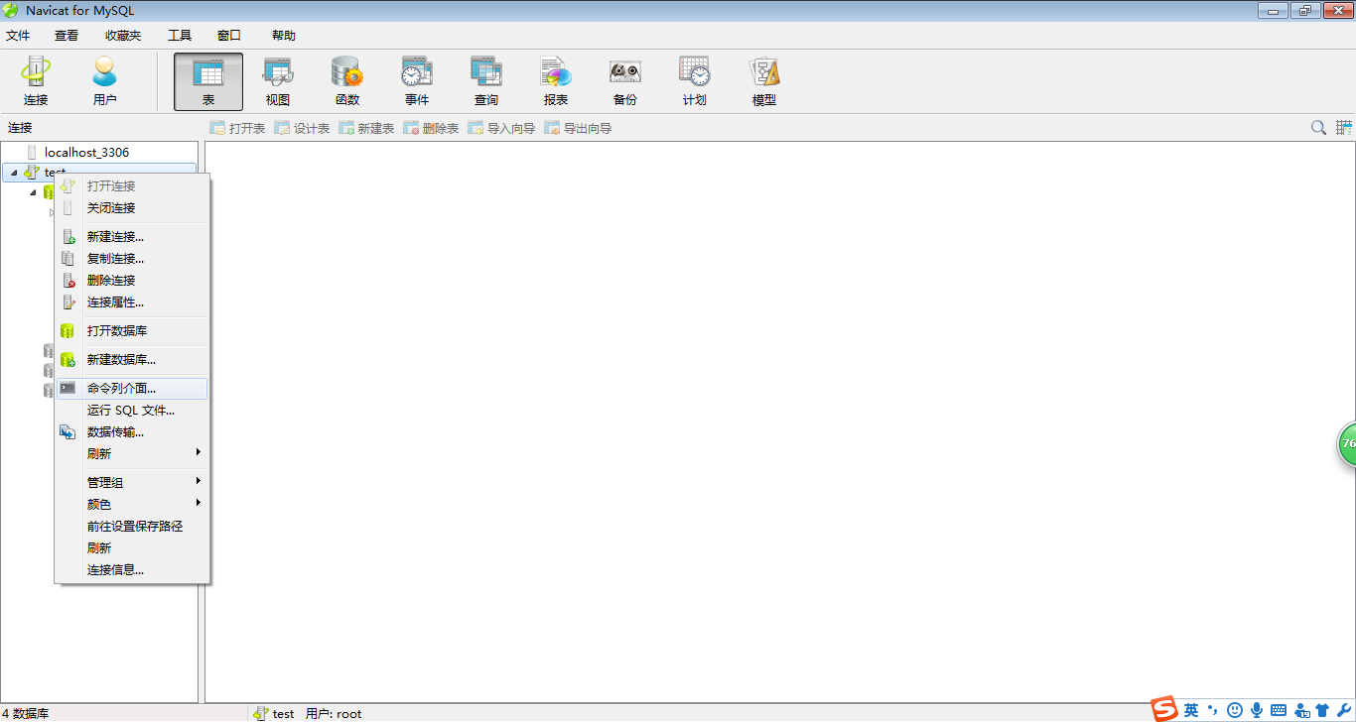Click 新建表 (New Table) button
The image size is (1356, 722).
(366, 128)
